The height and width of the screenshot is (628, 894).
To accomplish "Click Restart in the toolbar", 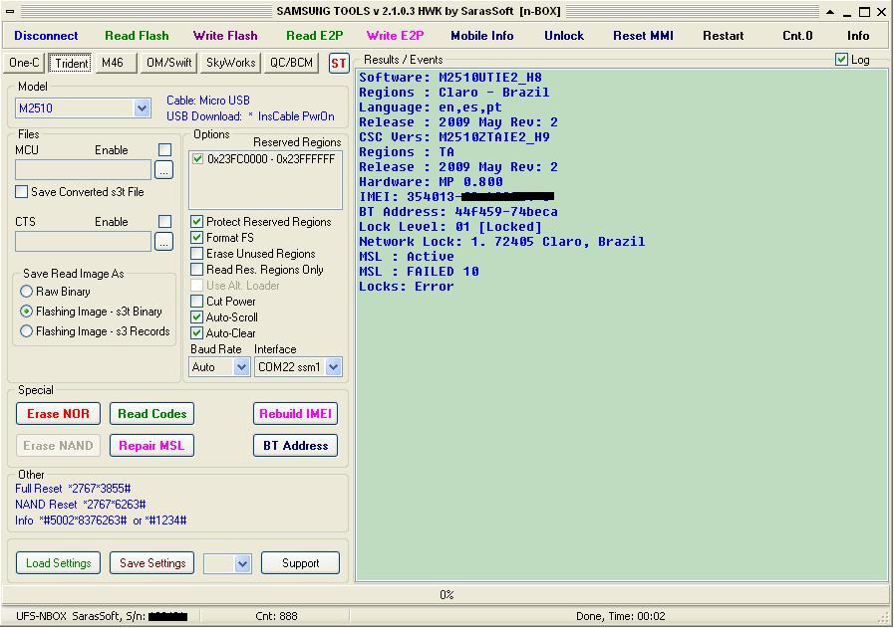I will (723, 35).
